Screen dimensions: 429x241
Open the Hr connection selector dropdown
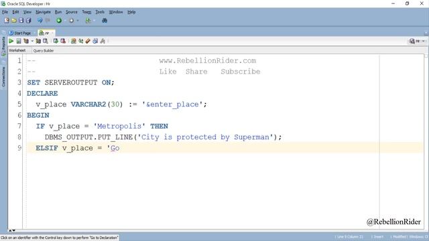coord(418,41)
